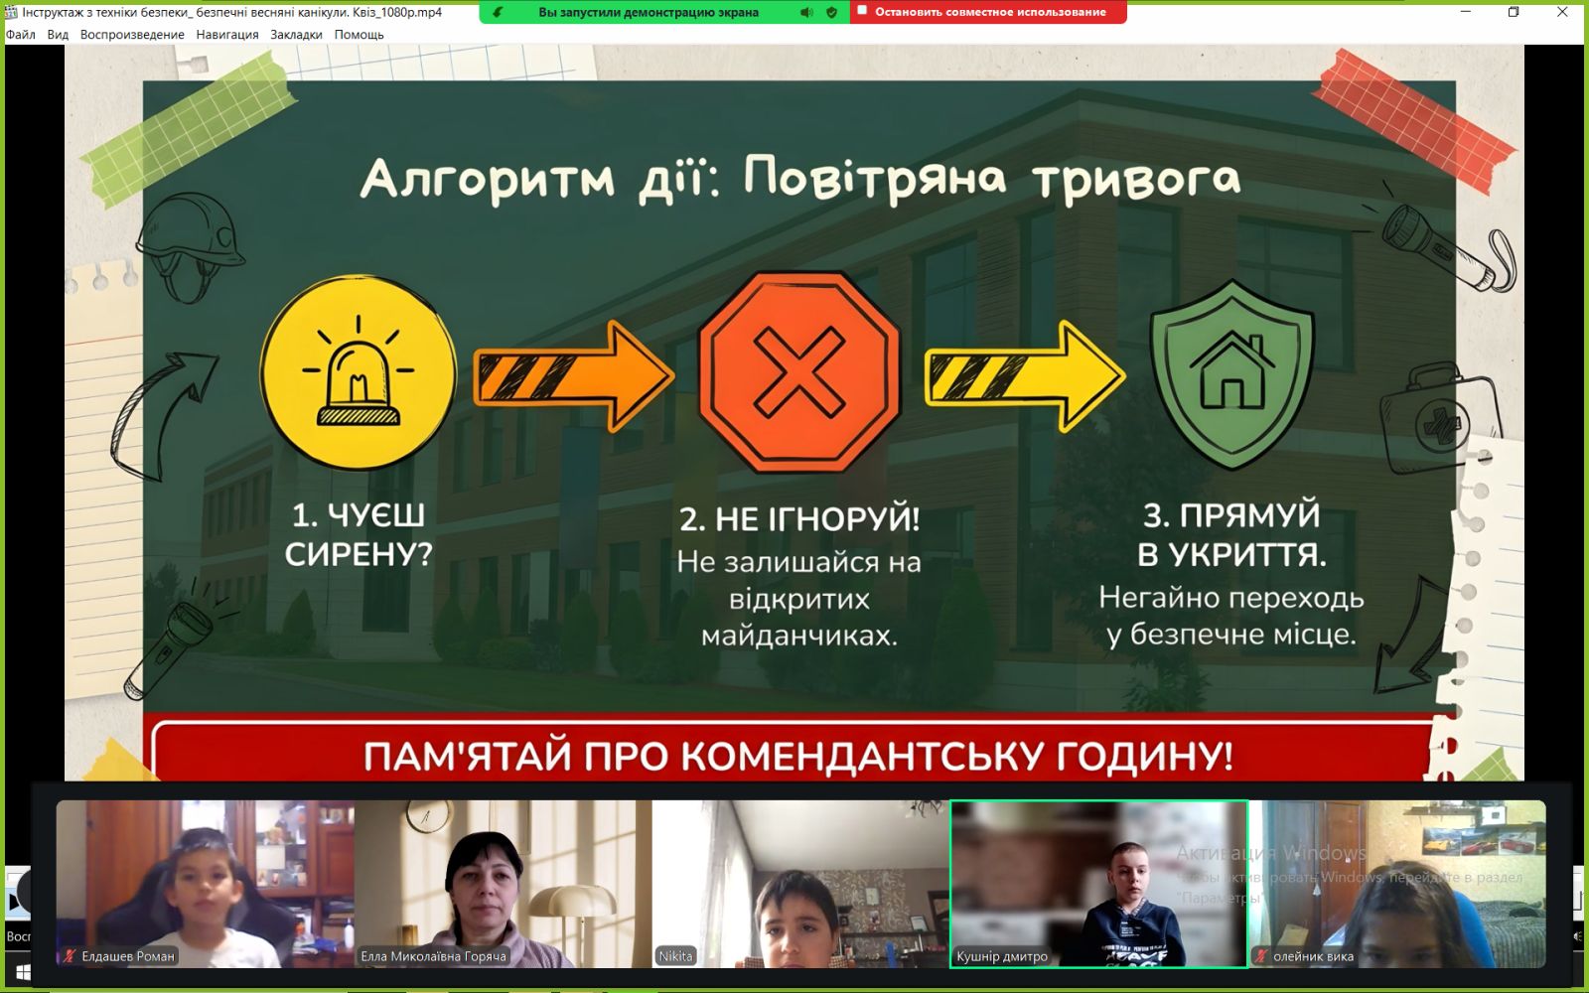Select Кушнір дмитро highlighted video tile
The image size is (1589, 993).
1098,884
